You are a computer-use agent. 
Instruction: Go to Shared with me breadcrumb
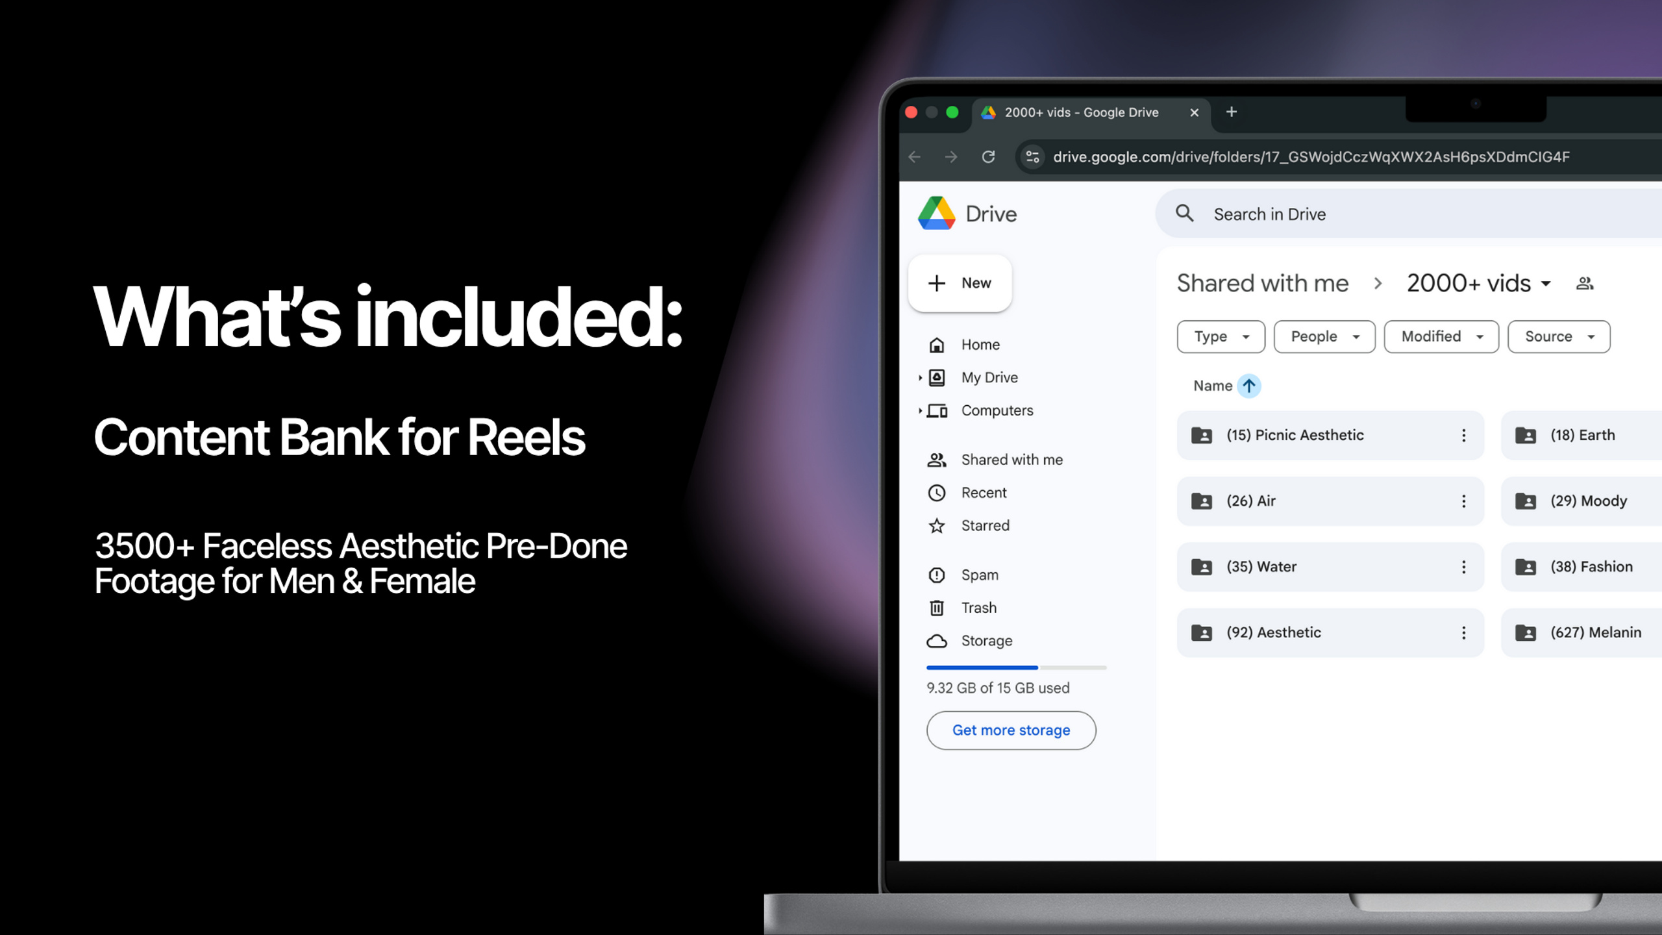pyautogui.click(x=1262, y=283)
